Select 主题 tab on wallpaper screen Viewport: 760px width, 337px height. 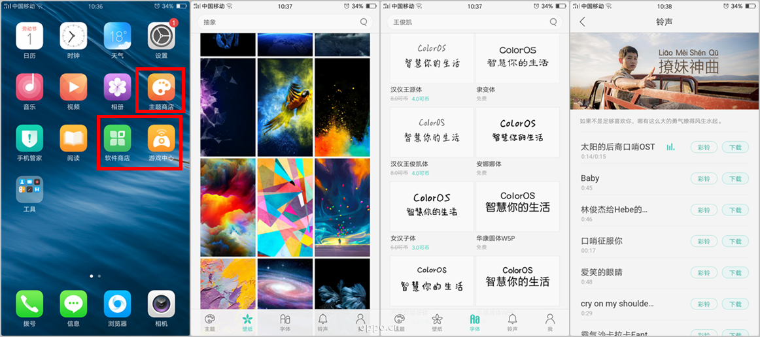(209, 322)
